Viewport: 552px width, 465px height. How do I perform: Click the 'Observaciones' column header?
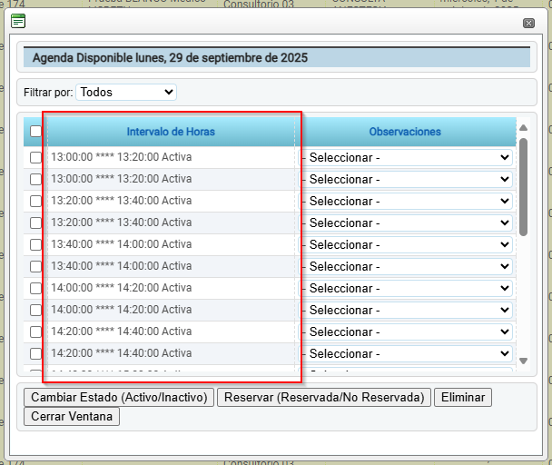(x=405, y=132)
